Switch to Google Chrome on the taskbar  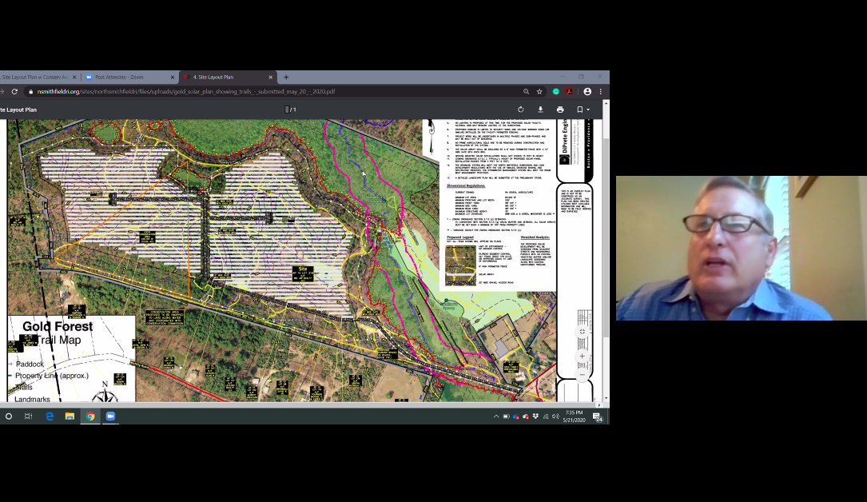tap(90, 416)
